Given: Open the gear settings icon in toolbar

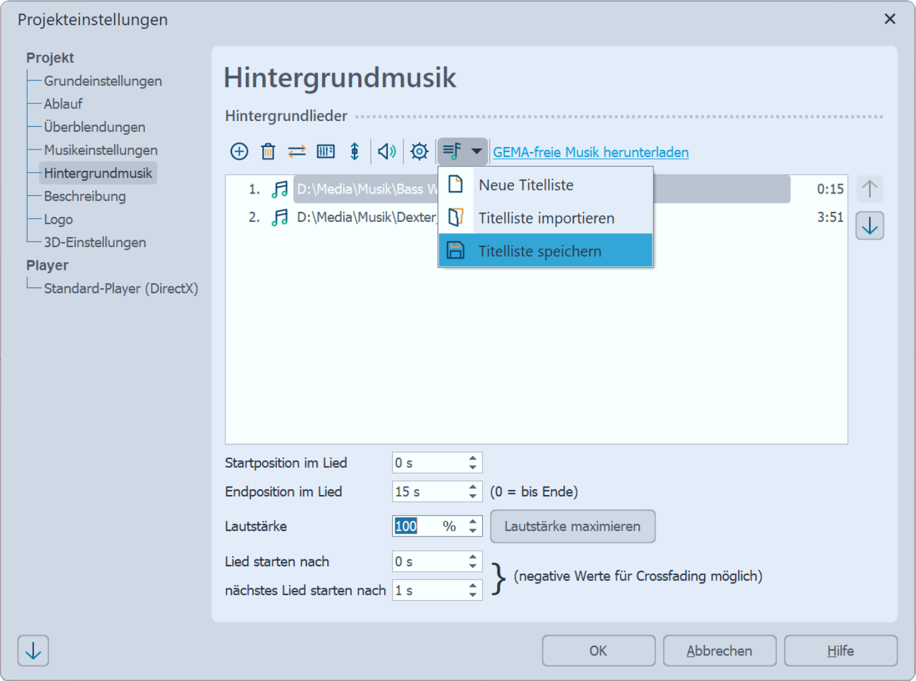Looking at the screenshot, I should pyautogui.click(x=419, y=151).
